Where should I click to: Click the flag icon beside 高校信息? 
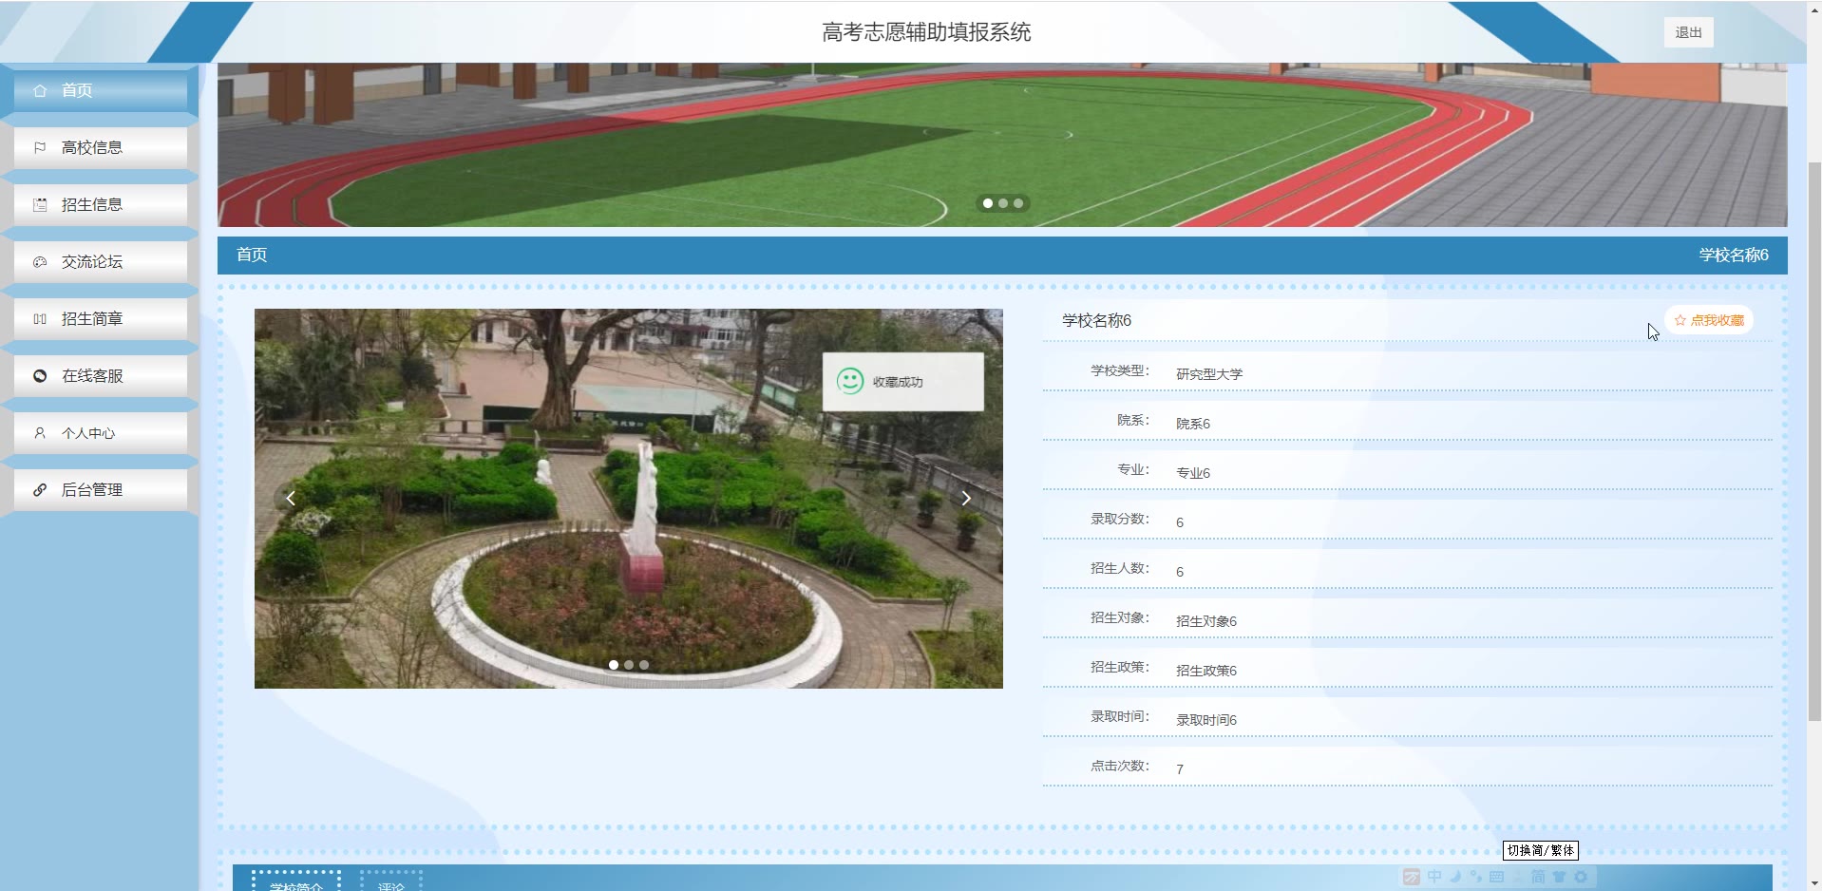coord(40,148)
